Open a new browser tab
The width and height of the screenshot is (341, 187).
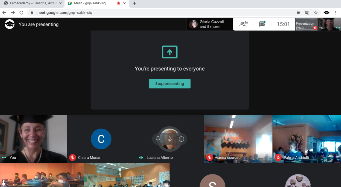[x=135, y=3]
